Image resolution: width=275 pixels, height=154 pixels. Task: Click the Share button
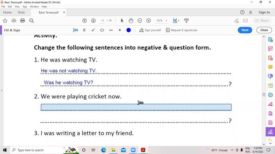pyautogui.click(x=262, y=21)
